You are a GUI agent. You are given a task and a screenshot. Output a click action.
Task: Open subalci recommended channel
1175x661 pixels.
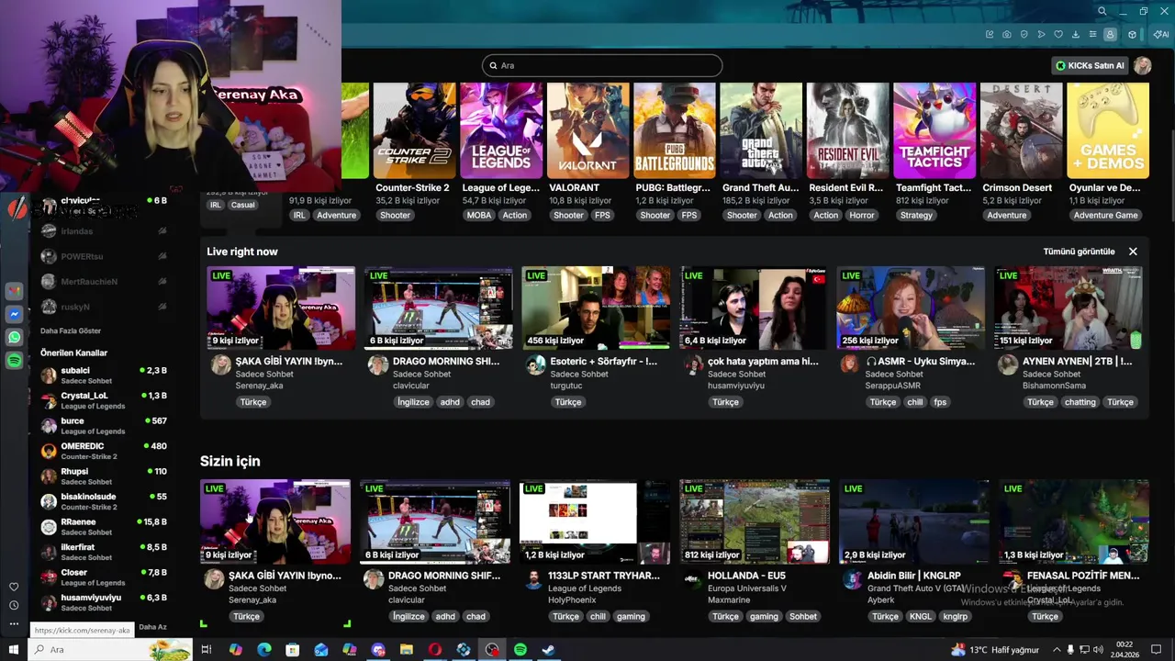103,375
